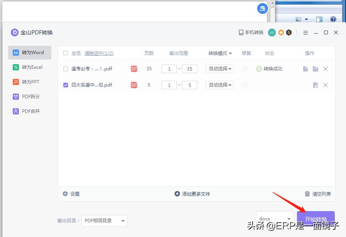Click the pd profile avatar circle
Viewport: 346px width, 237px height.
[271, 33]
